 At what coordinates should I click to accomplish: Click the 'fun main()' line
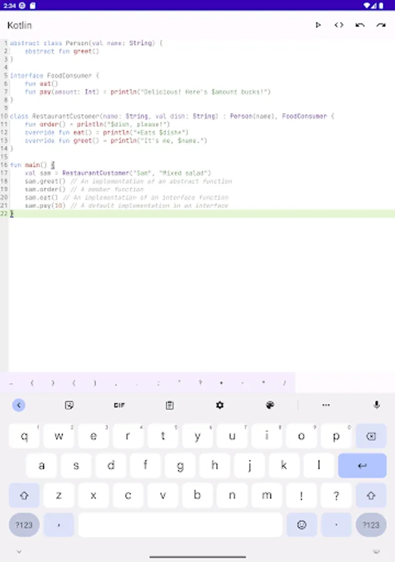coord(32,165)
